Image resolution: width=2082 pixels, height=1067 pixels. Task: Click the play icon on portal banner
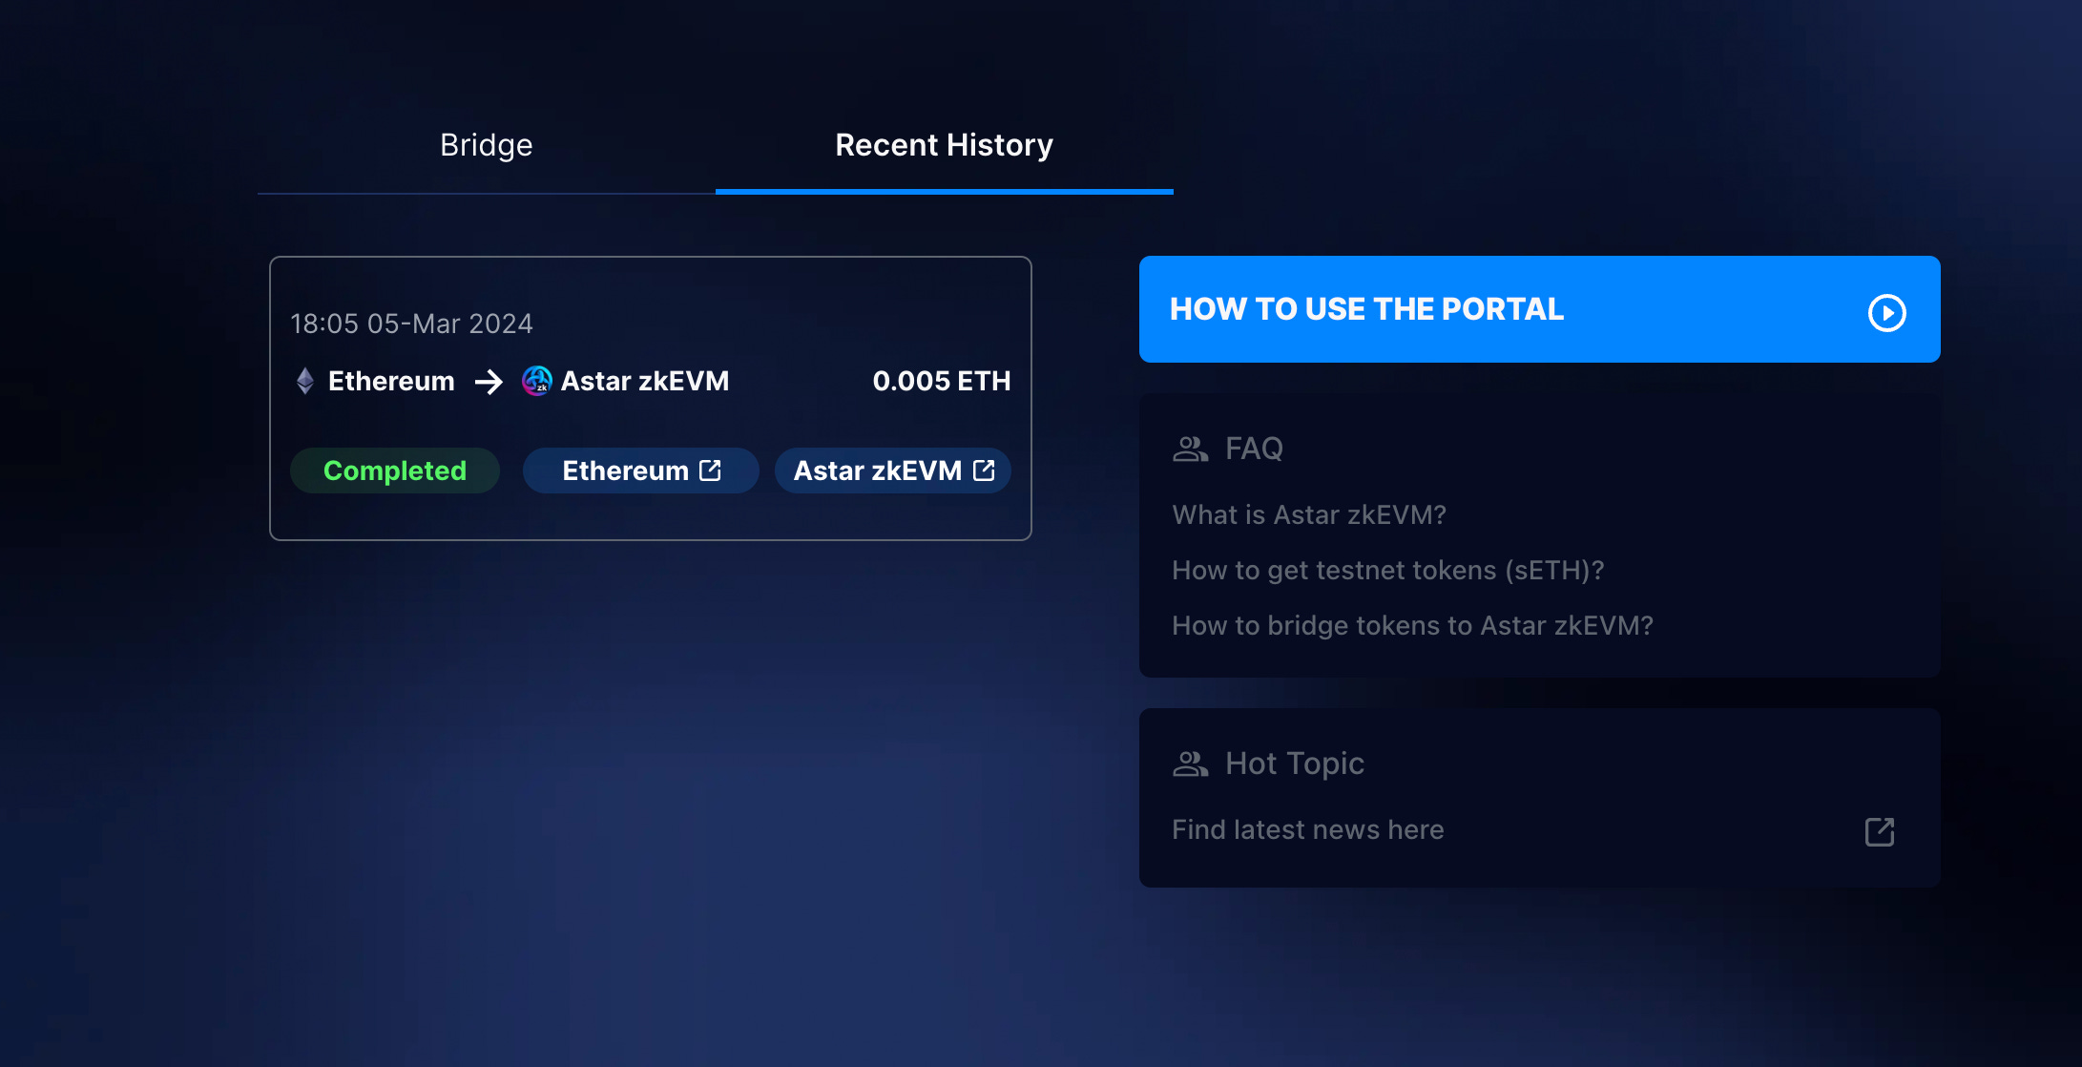click(1886, 313)
